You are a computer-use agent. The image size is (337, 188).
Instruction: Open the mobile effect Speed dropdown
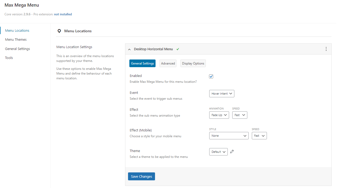click(259, 136)
